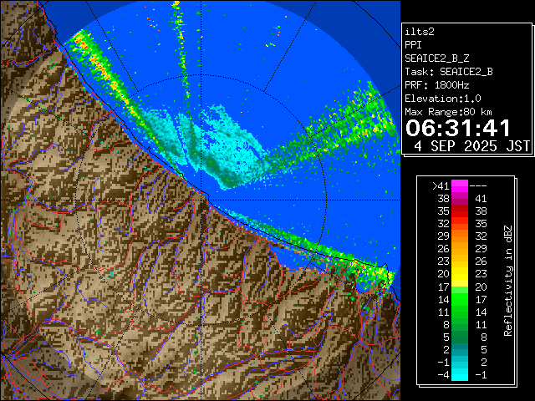Click the vertical Reflectivity in dBZ label

tap(507, 280)
